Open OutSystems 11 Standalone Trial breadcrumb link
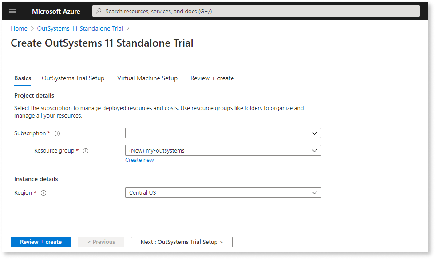The height and width of the screenshot is (259, 435). 80,28
